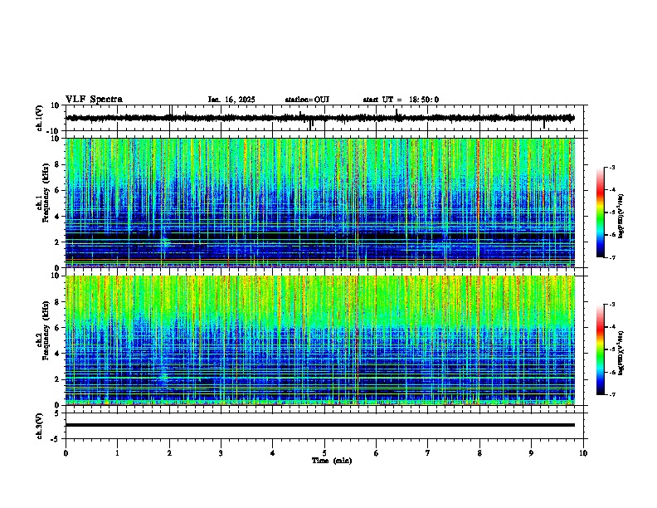
Task: Click the ch.1 spectrogram colorbar
Action: coord(600,212)
